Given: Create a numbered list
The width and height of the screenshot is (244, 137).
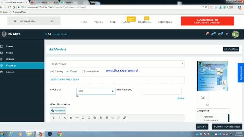Looking at the screenshot, I should [89, 118].
